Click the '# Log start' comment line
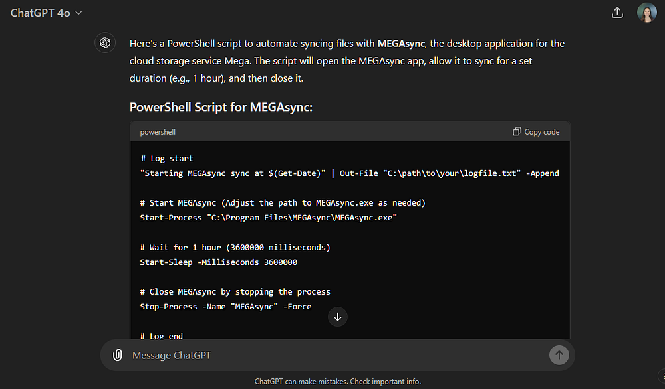The width and height of the screenshot is (665, 389). (167, 158)
